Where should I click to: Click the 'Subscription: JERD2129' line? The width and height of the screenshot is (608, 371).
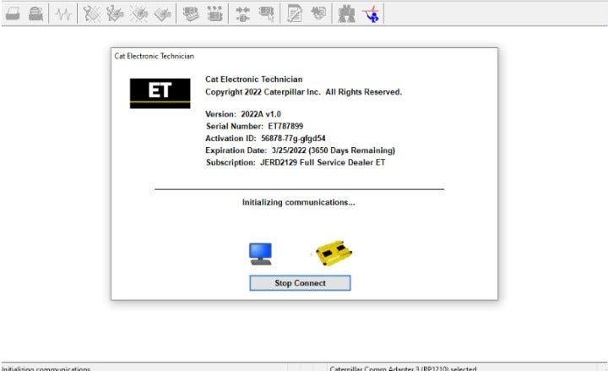point(296,162)
